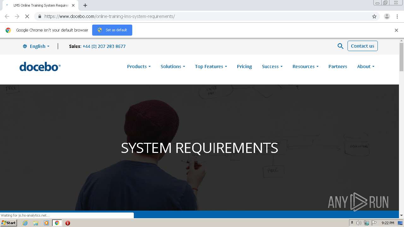This screenshot has height=227, width=404.
Task: Stop page loading button
Action: point(27,16)
